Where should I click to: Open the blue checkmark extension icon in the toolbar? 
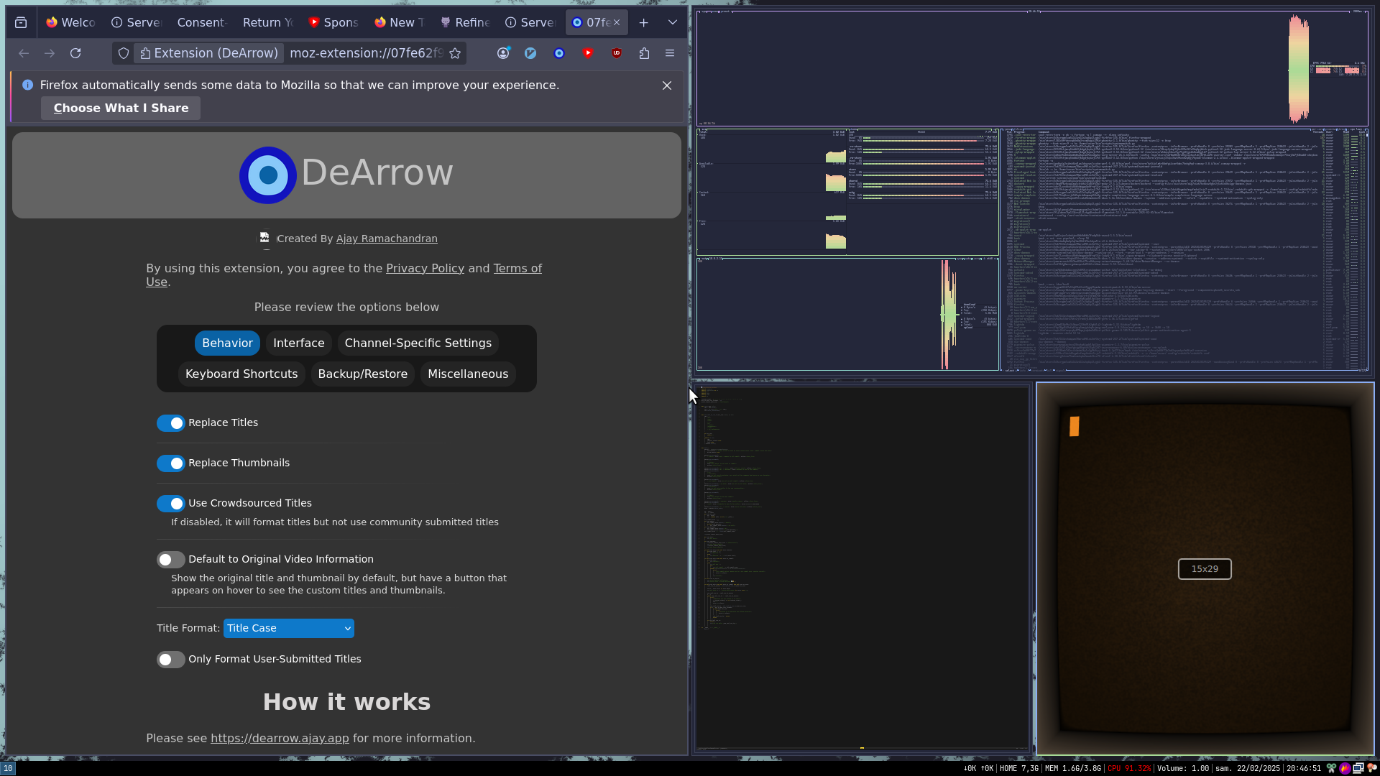click(530, 53)
